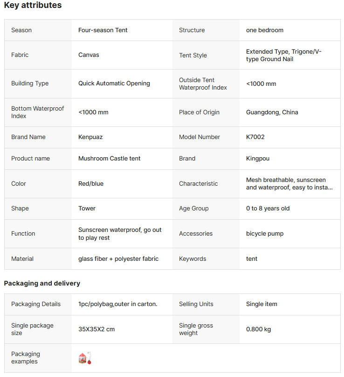Click the Guangdong, China origin value
Screen dimensions: 344x377
tap(272, 112)
